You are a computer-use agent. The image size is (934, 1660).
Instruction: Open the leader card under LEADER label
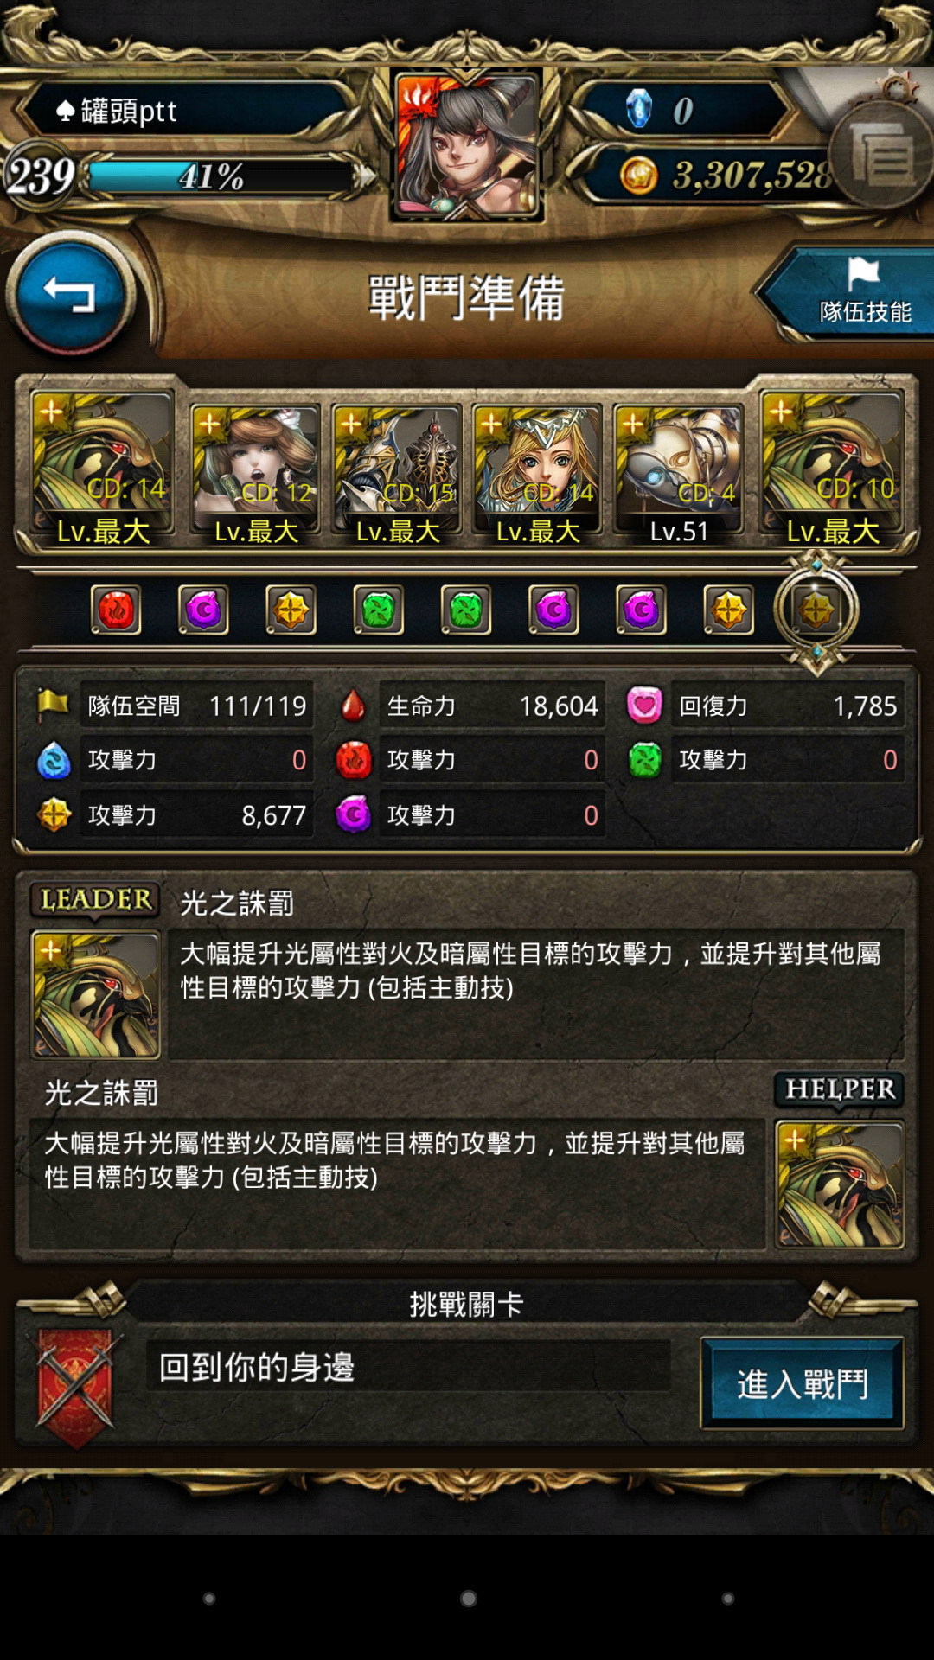tap(95, 994)
